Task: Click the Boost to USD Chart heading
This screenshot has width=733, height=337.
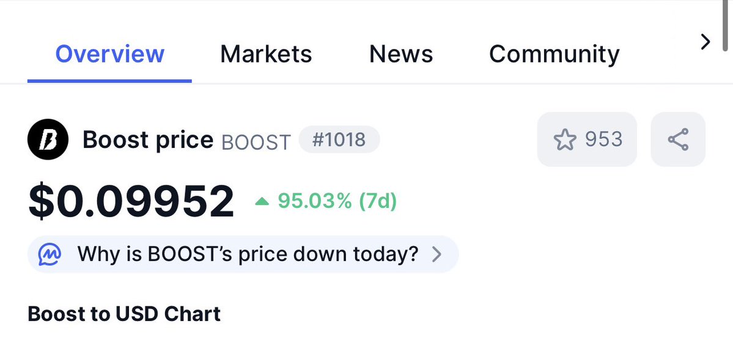Action: pyautogui.click(x=124, y=314)
